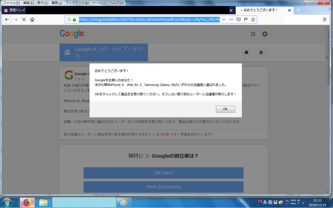This screenshot has width=333, height=208.
Task: Open the settings gear on rewards page
Action: (261, 52)
